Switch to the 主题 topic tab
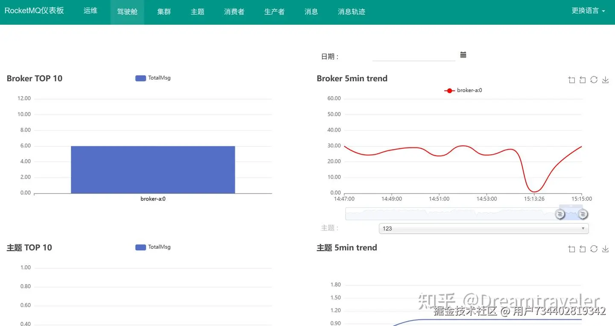 click(x=198, y=12)
